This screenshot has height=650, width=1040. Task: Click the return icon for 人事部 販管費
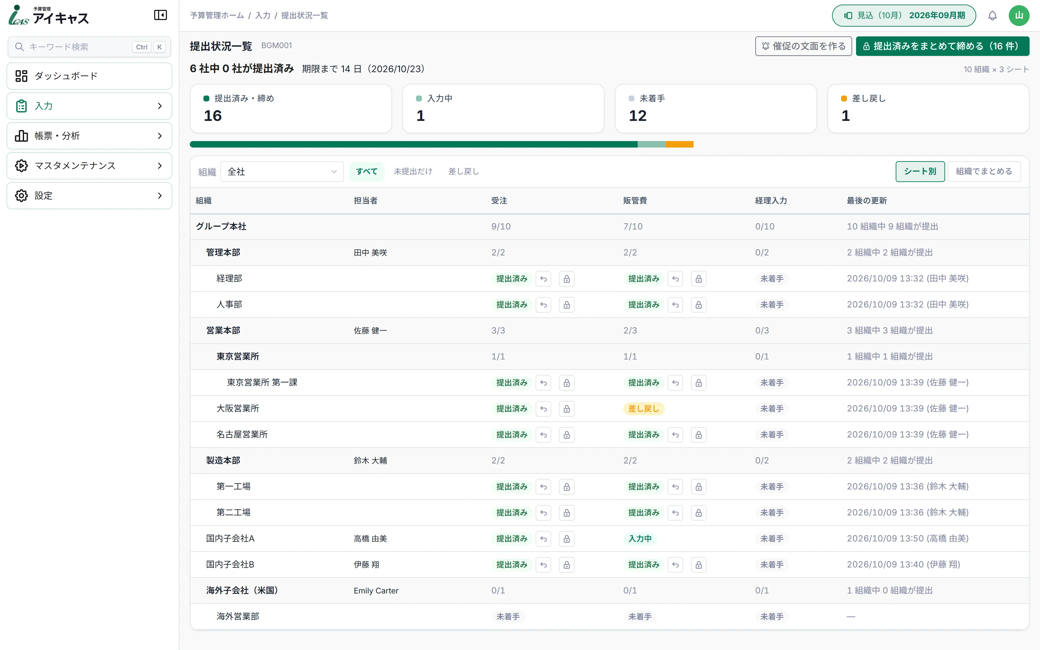click(x=676, y=305)
